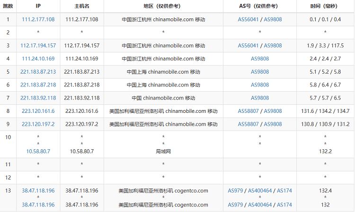
Task: Click the time value 5.8 / 6.4 / 6.7
Action: click(325, 85)
